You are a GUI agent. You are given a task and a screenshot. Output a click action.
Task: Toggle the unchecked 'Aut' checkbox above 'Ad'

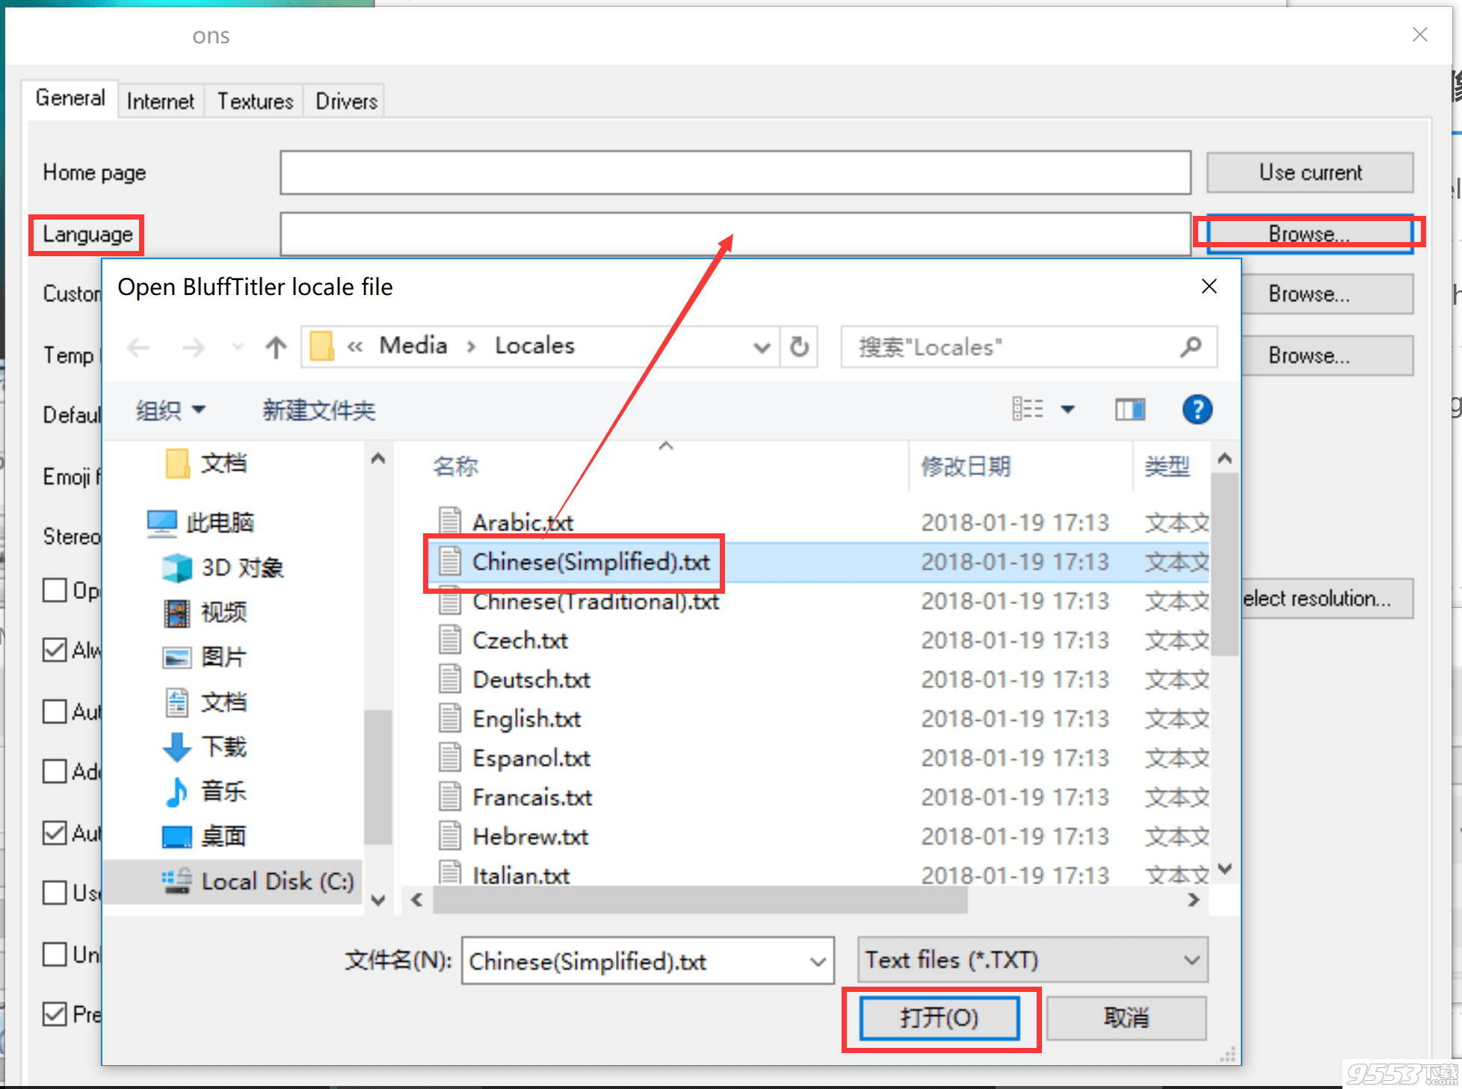tap(55, 711)
